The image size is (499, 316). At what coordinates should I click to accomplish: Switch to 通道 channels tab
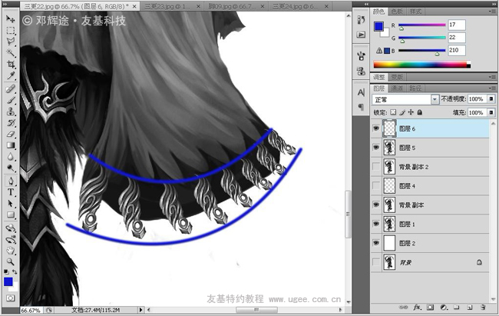(x=397, y=88)
